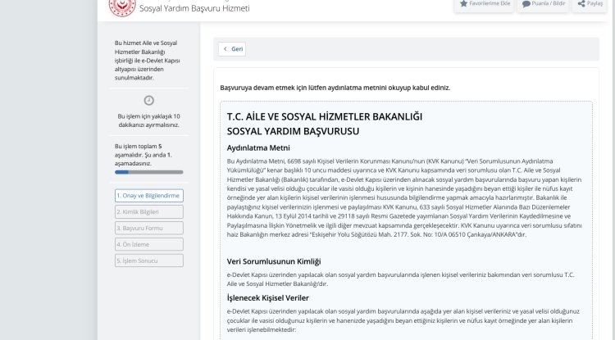Select step 3. Başvuru Formu
The image size is (615, 340).
click(149, 228)
